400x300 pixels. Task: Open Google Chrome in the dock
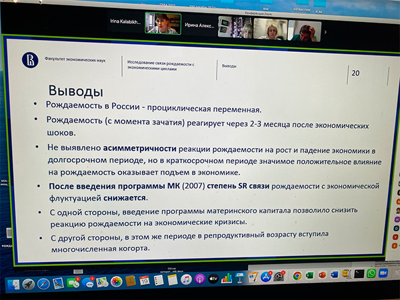[x=297, y=275]
